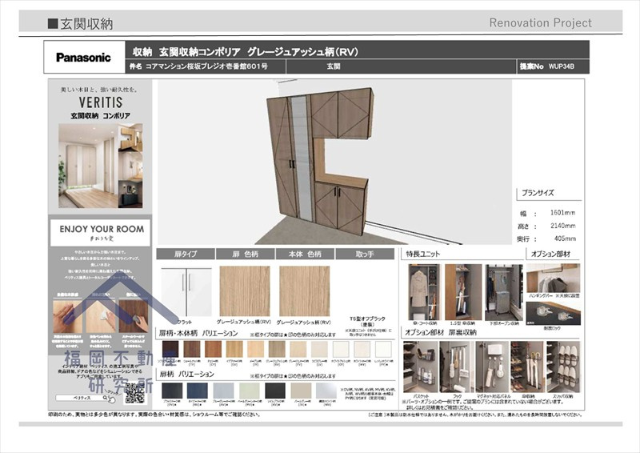Pick the light maple swatch in 扉柄・本体柄 row
The image size is (640, 453).
(x=255, y=349)
